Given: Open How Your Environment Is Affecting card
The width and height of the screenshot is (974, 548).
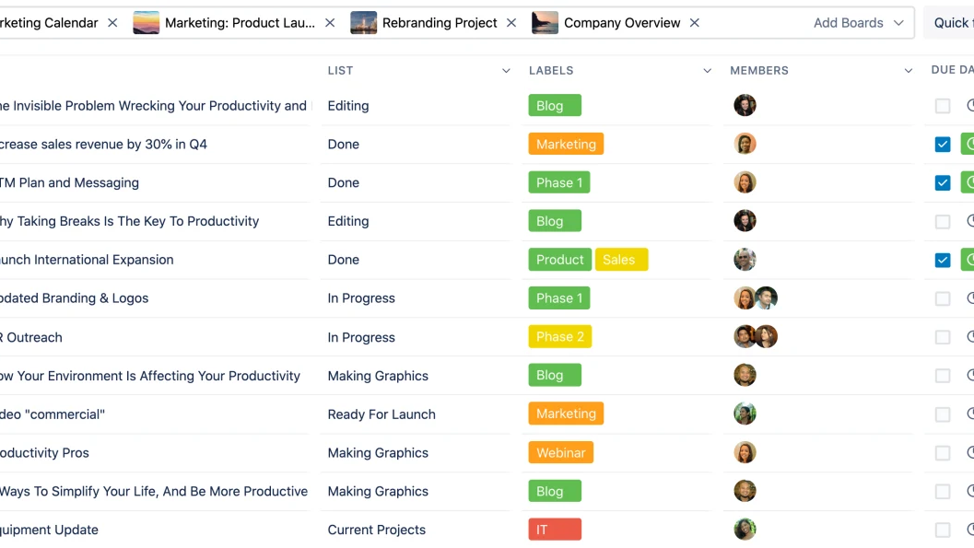Looking at the screenshot, I should 150,376.
